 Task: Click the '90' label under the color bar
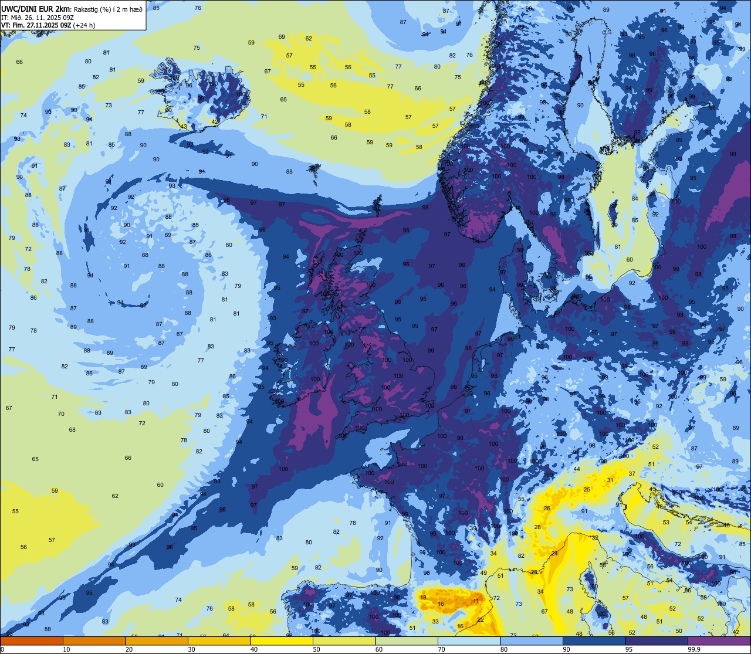tap(566, 649)
